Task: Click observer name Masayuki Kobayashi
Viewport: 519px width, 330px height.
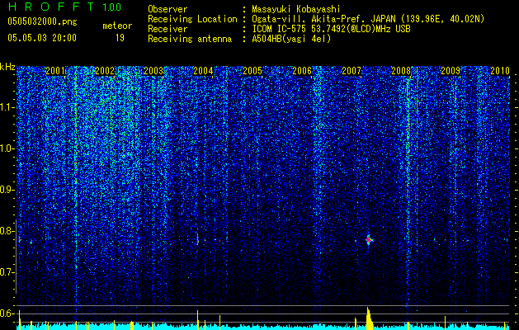Action: point(296,10)
